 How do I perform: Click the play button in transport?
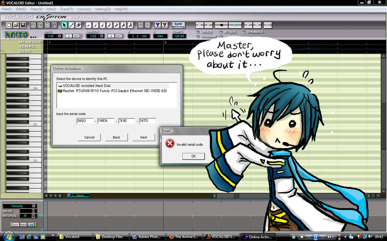pos(235,25)
